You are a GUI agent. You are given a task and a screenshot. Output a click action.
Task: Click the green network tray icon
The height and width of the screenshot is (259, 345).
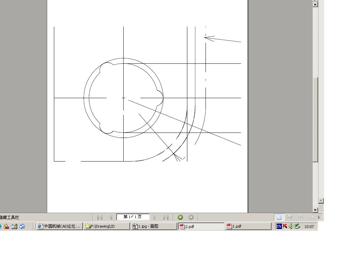297,226
